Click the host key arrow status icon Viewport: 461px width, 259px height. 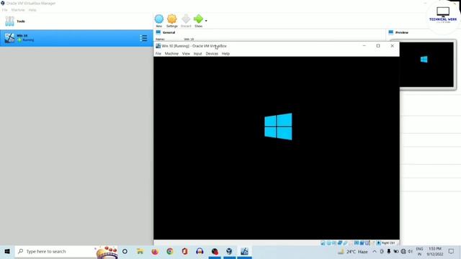379,243
